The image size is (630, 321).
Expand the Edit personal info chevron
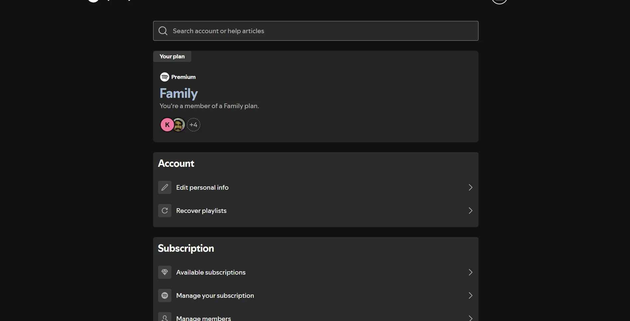click(470, 187)
